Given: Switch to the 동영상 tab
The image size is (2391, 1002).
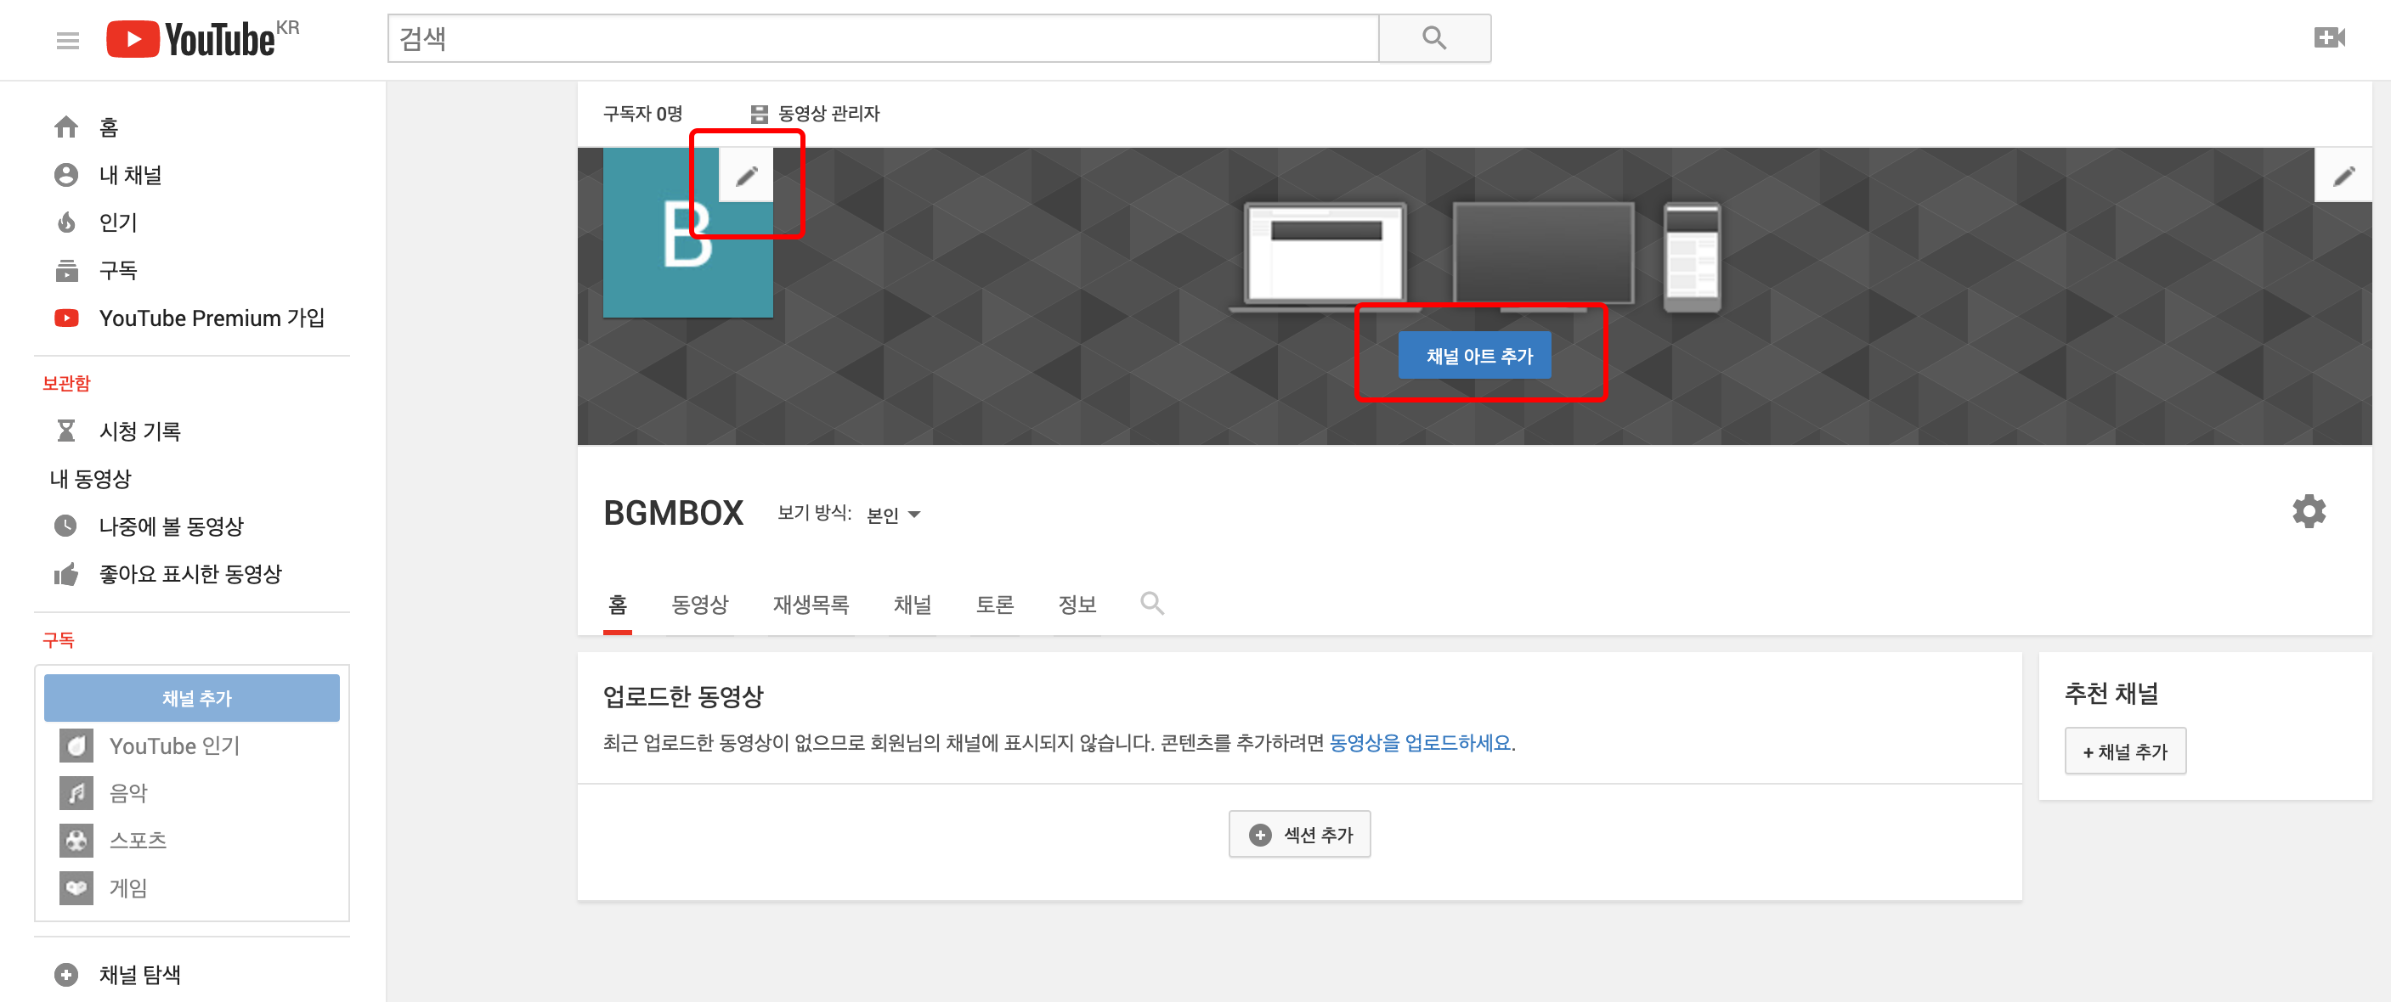Looking at the screenshot, I should coord(700,605).
